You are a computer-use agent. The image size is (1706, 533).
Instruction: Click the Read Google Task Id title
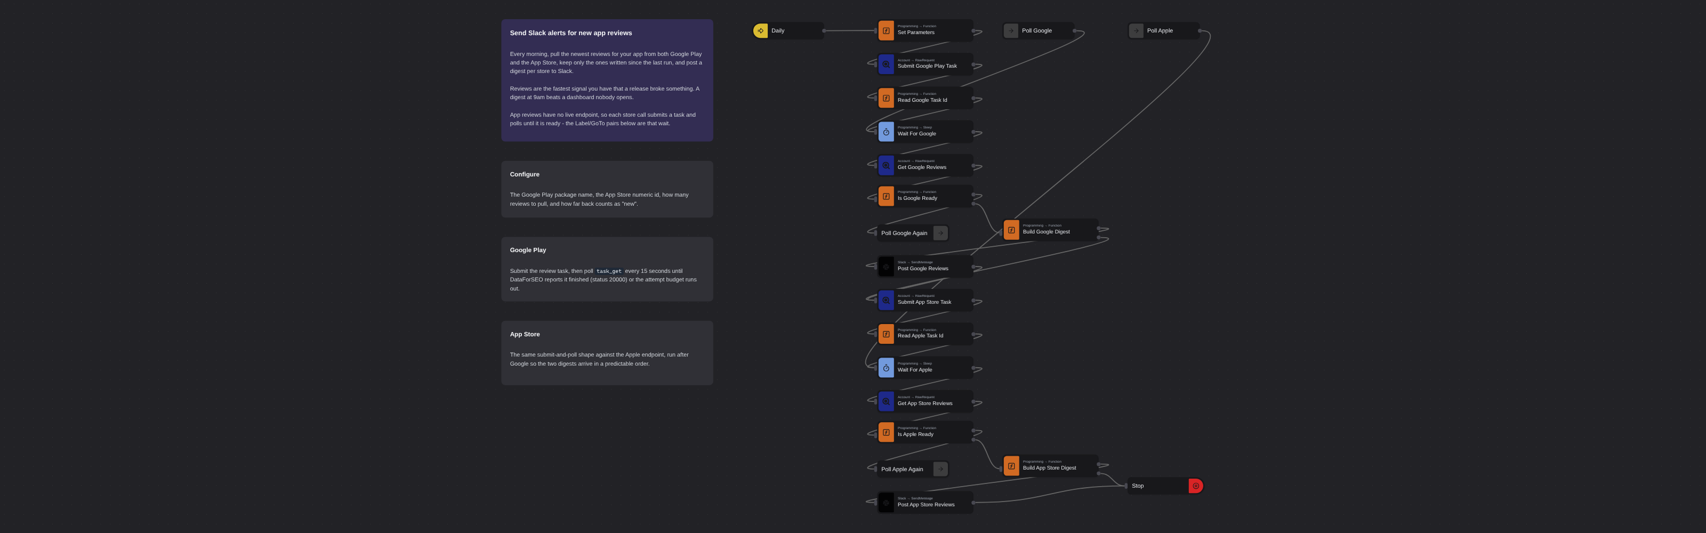tap(922, 100)
